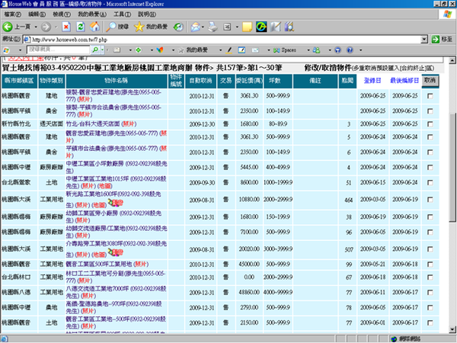Sort by 最後編修日 column link
This screenshot has height=343, width=457.
coord(404,81)
